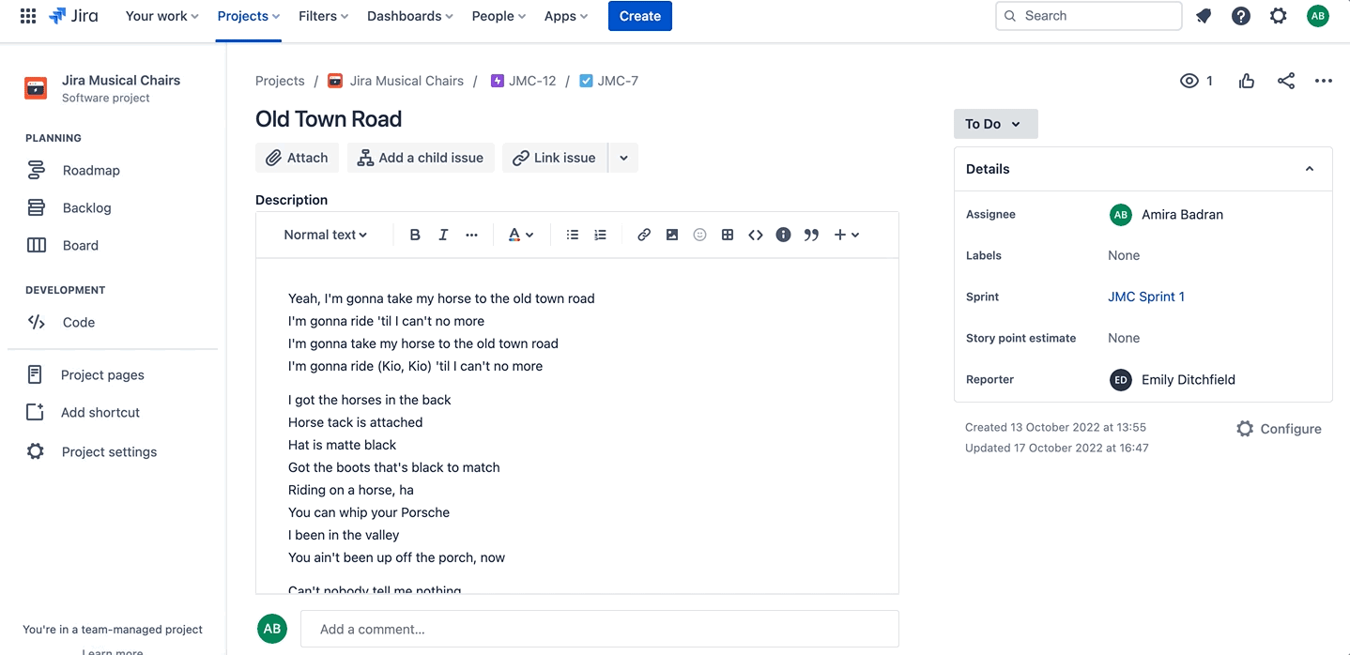Insert a link in description

[644, 235]
